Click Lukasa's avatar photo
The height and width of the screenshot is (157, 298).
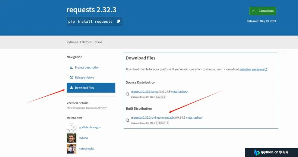[x=72, y=138]
